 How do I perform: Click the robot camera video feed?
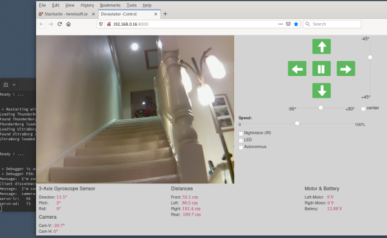coord(135,109)
